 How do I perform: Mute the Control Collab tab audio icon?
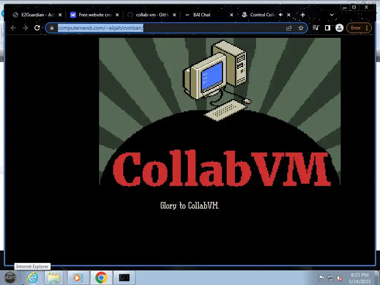coord(281,15)
